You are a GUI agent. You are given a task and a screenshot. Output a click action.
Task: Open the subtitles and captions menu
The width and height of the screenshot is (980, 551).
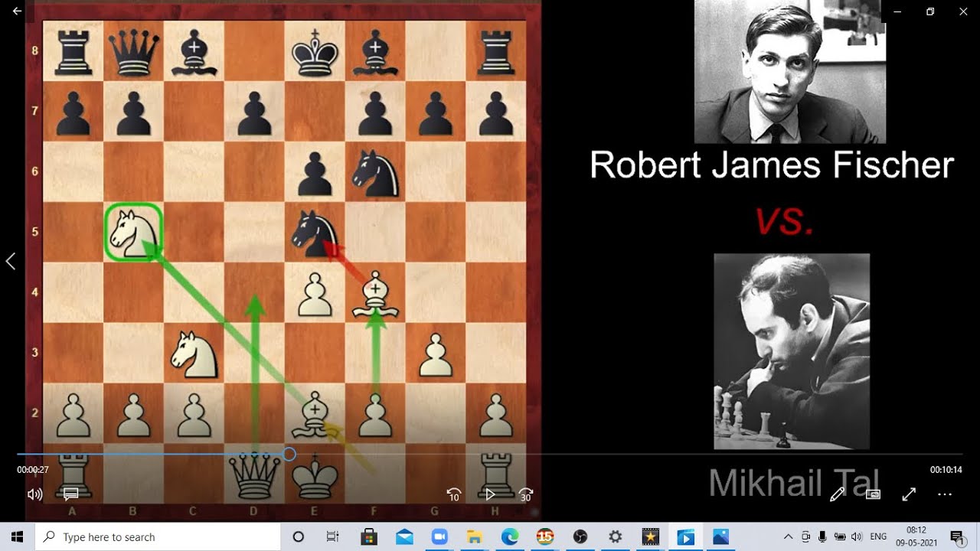71,494
